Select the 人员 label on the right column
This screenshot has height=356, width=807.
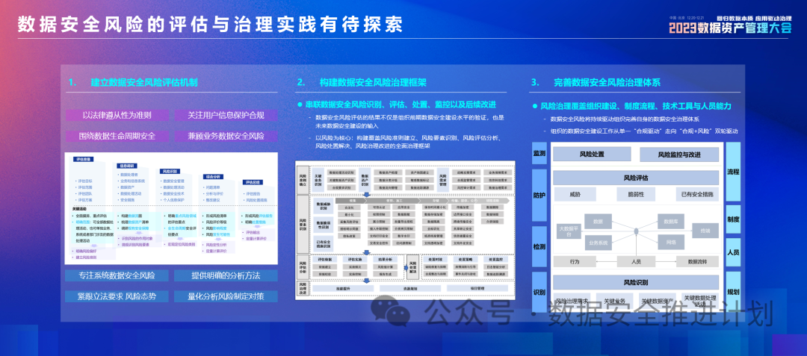pos(733,252)
